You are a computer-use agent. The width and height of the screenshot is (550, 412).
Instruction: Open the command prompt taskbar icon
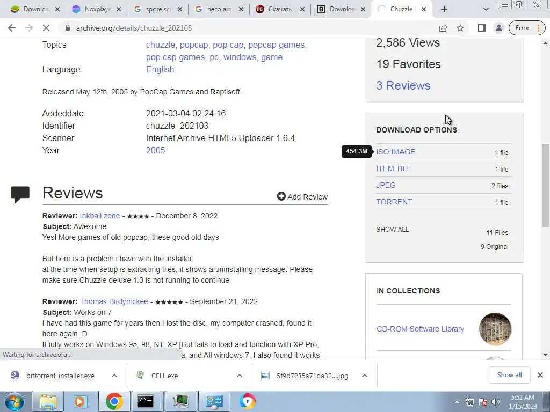click(146, 401)
